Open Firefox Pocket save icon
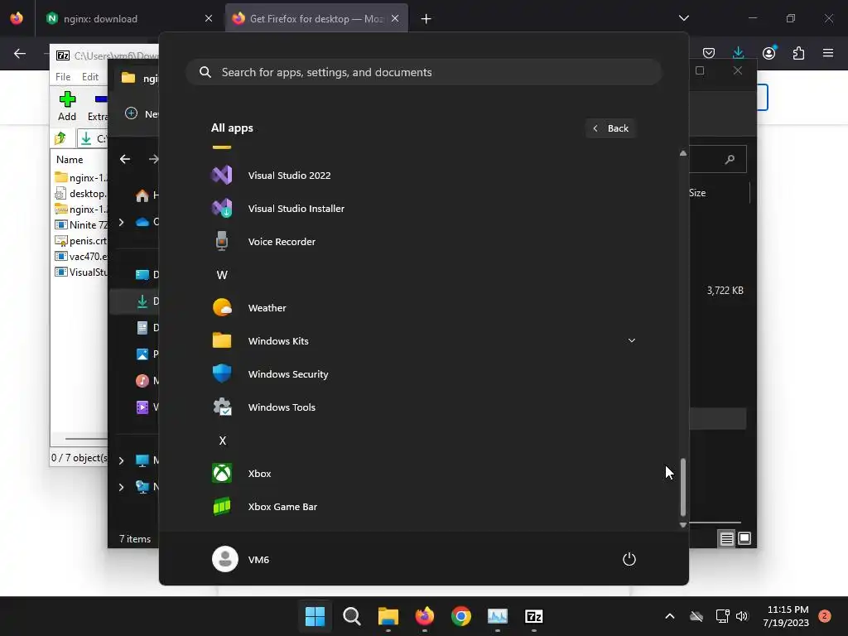Viewport: 848px width, 636px height. click(709, 53)
